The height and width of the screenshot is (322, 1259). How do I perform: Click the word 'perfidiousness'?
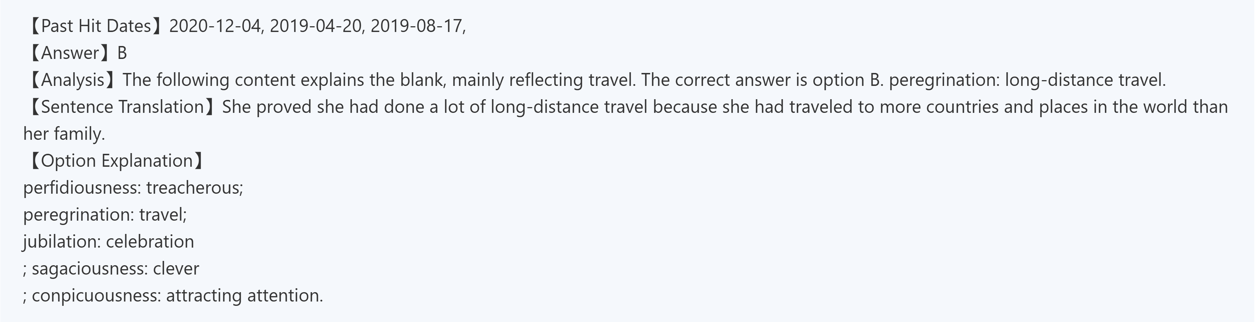(x=81, y=188)
